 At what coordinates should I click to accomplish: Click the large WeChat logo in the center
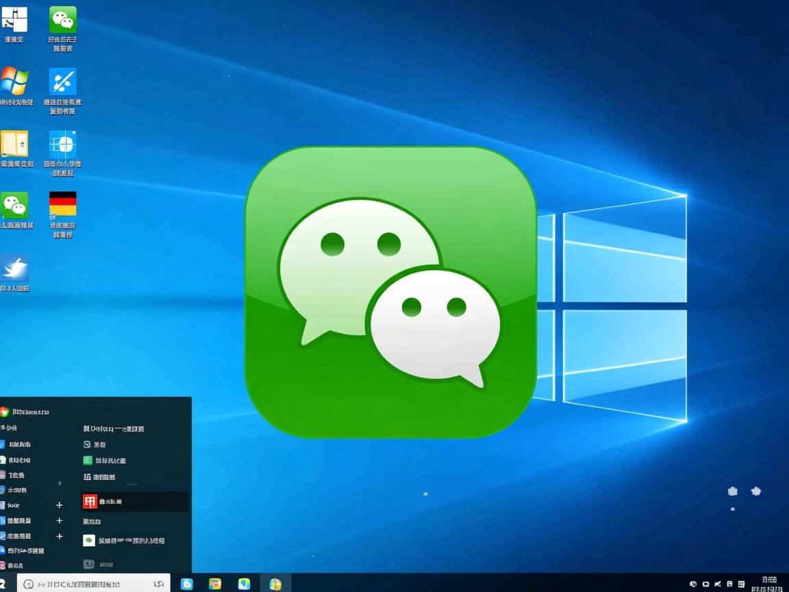390,291
